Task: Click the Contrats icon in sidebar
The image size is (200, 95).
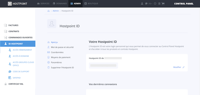Action: coord(5,31)
